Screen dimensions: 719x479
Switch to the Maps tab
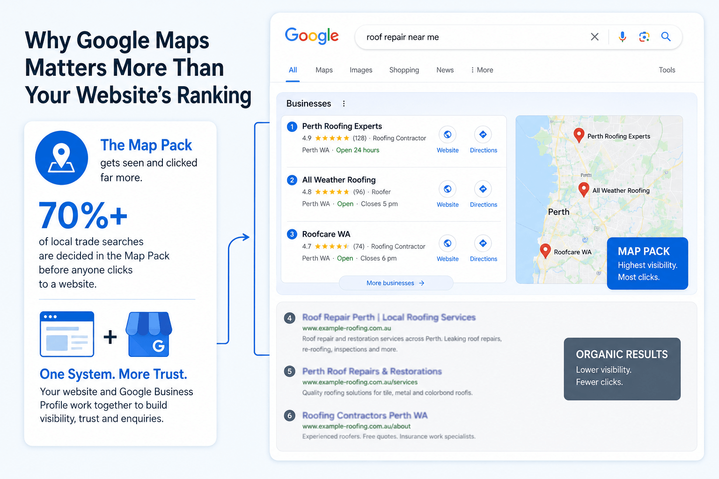pos(324,70)
